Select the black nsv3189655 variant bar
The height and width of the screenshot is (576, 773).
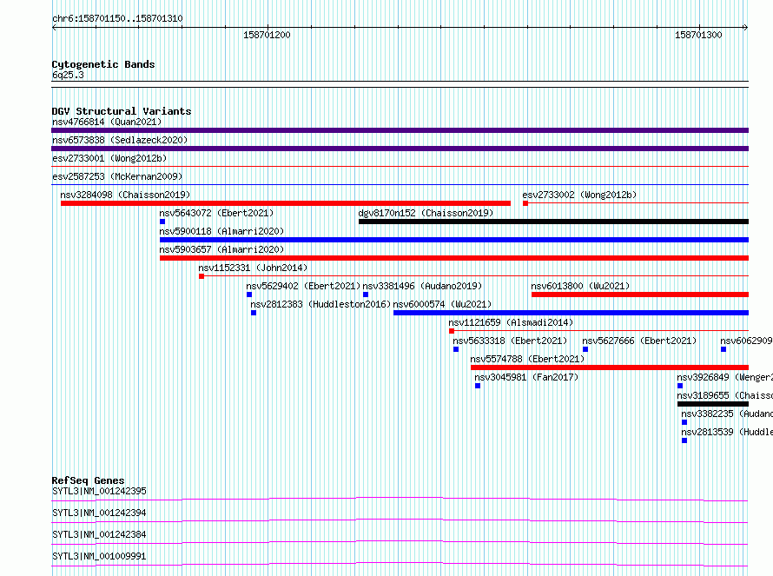pos(713,404)
